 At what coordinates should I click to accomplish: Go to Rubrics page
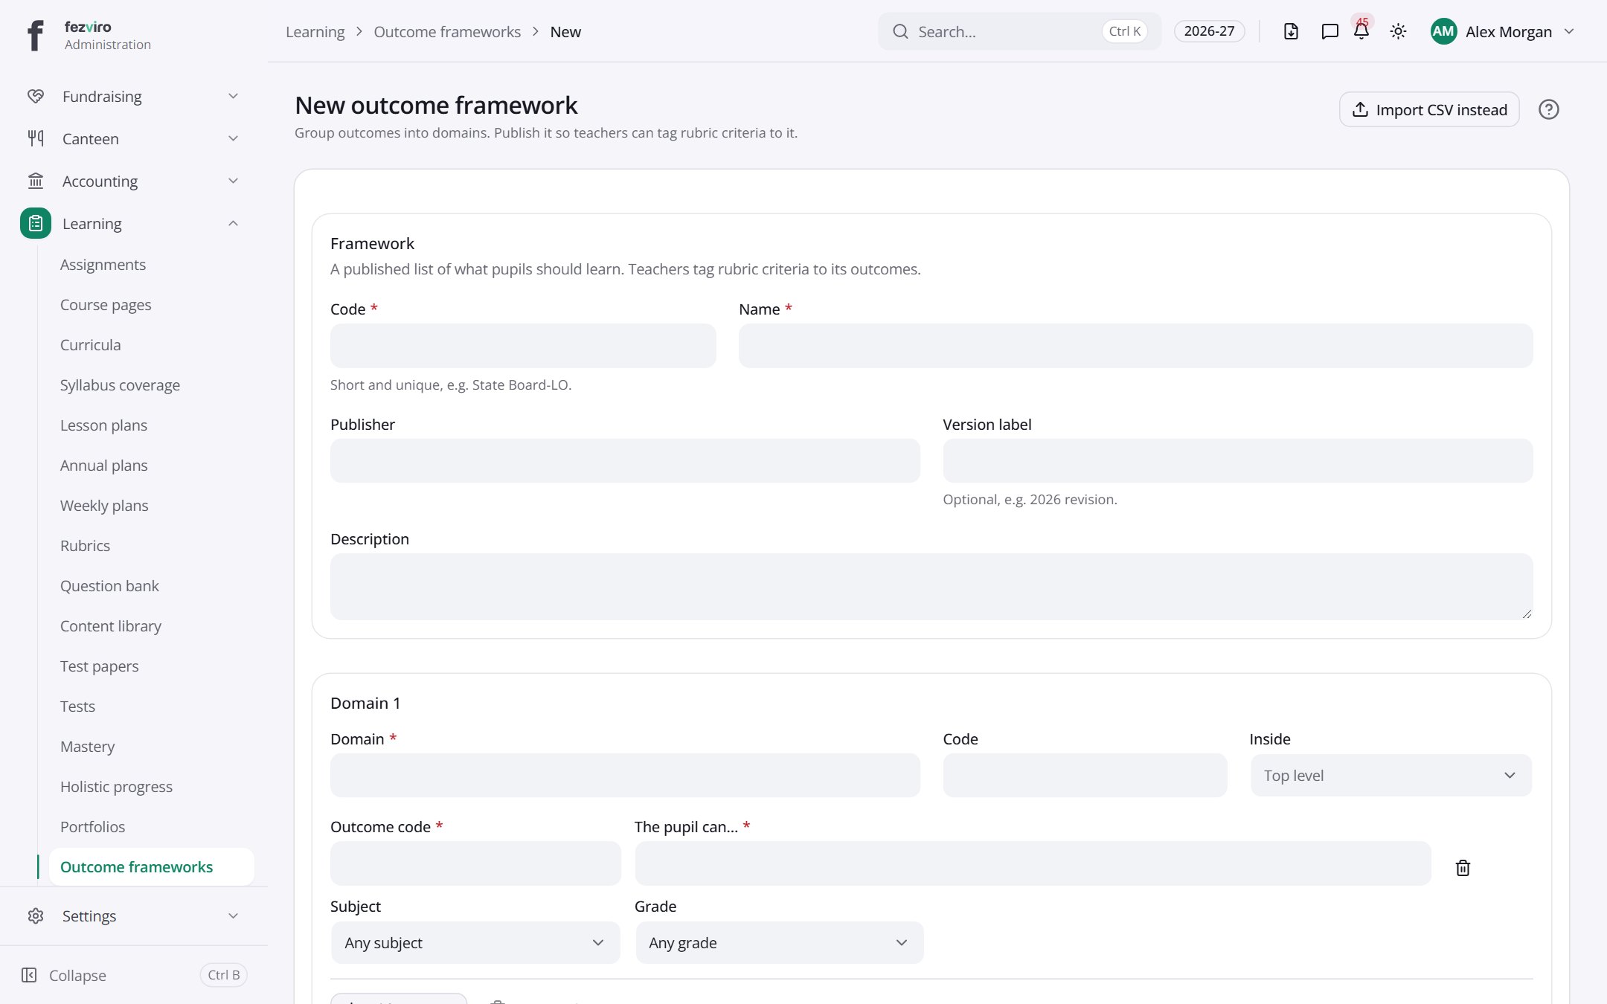[x=85, y=546]
